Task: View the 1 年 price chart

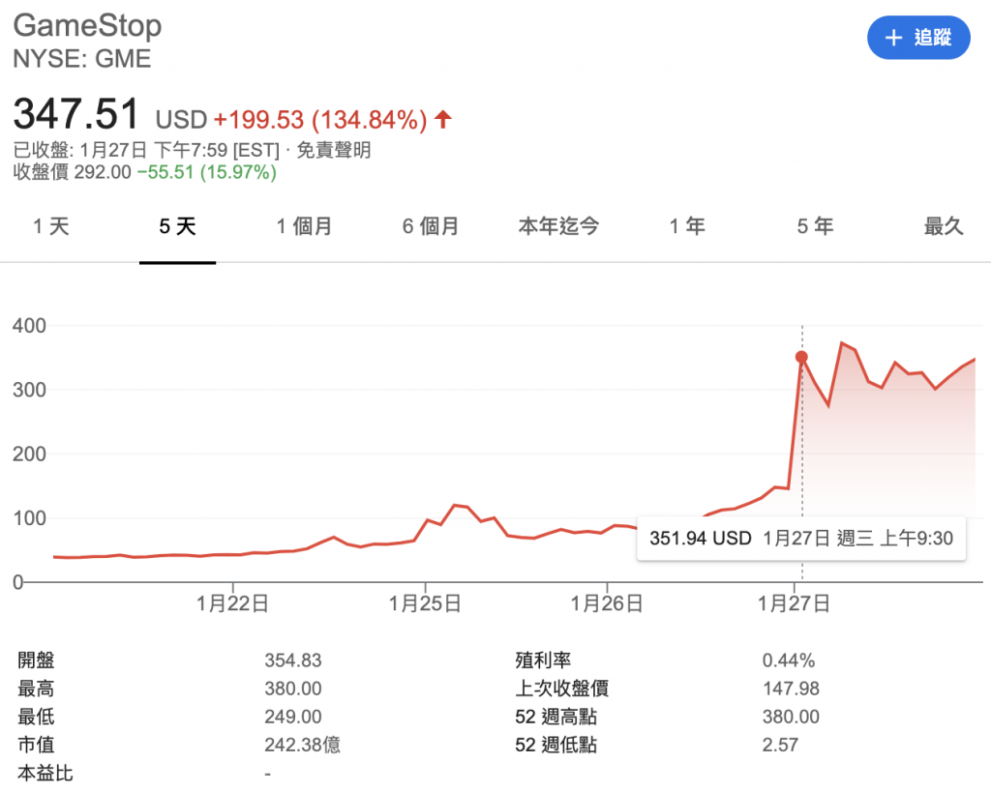Action: point(686,226)
